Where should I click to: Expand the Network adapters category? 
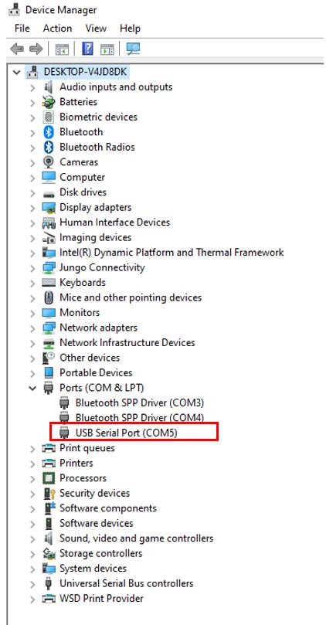pos(32,328)
